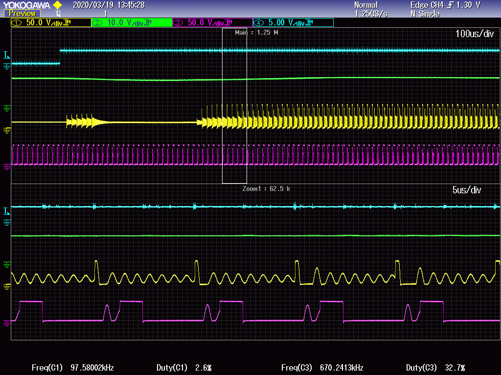This screenshot has width=501, height=375.
Task: Click the Duty(C1) 2.6% measurement
Action: pyautogui.click(x=184, y=368)
